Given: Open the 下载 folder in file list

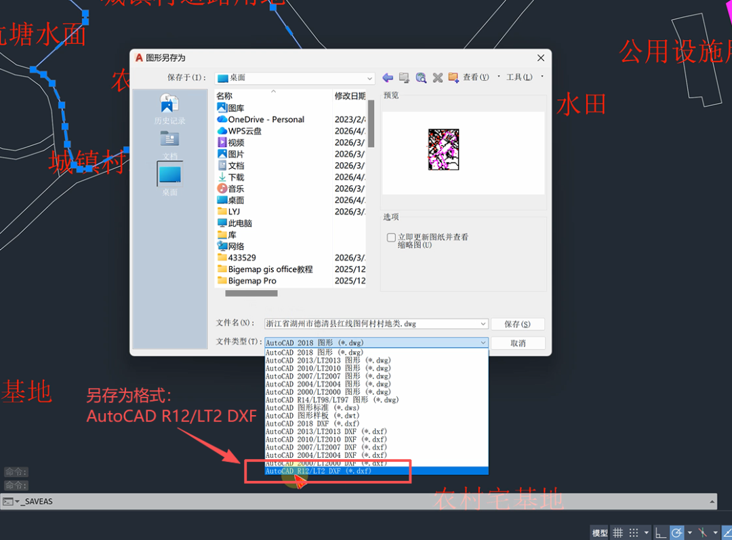Looking at the screenshot, I should [x=230, y=177].
